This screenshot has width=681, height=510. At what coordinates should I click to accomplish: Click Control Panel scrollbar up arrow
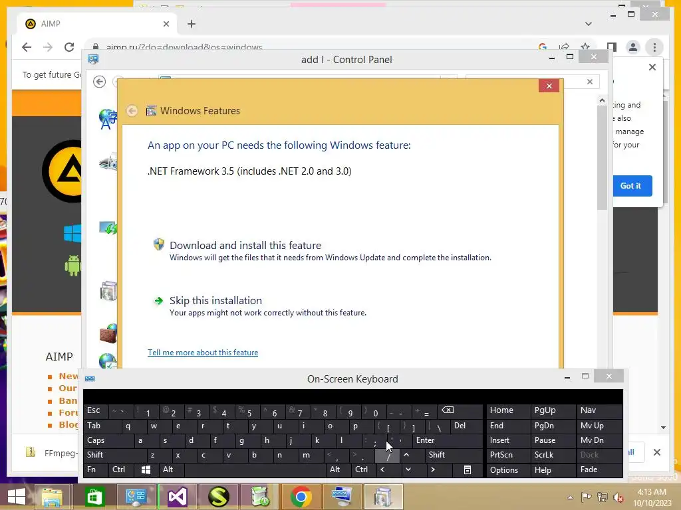[601, 101]
